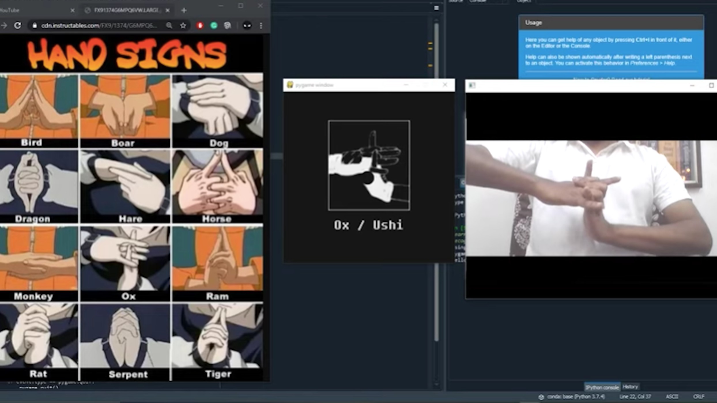Open Chrome three-dot menu
Screen dimensions: 717x403
pyautogui.click(x=261, y=25)
